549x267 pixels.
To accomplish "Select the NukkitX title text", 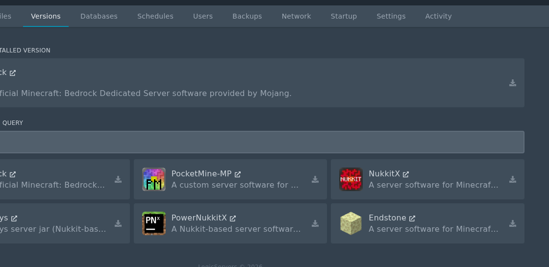I will tap(384, 173).
